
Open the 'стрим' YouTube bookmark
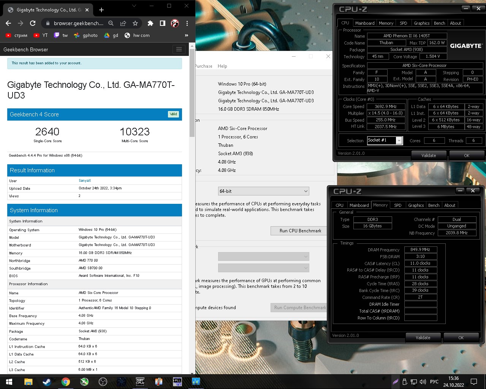pos(17,35)
